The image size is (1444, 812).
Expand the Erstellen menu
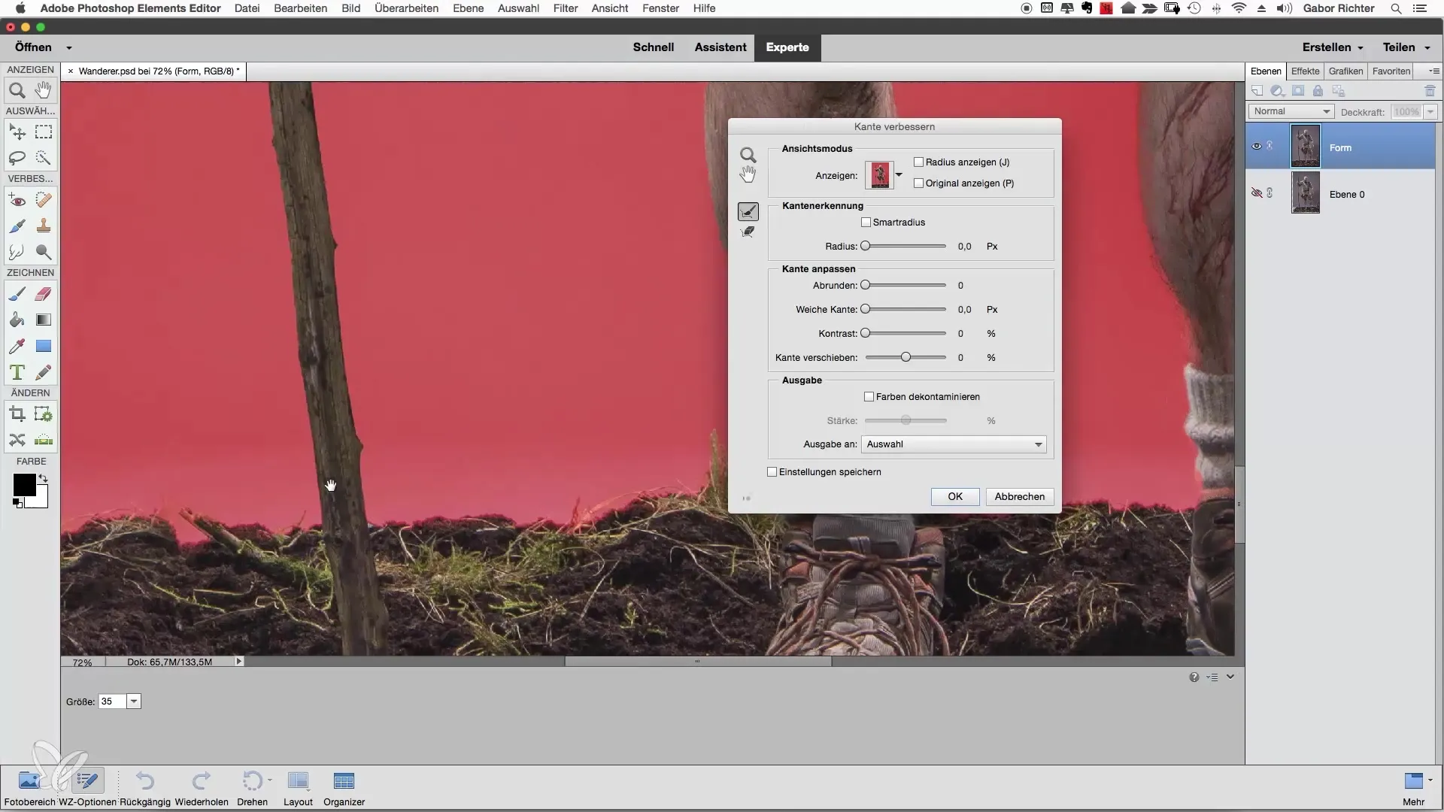click(1333, 47)
